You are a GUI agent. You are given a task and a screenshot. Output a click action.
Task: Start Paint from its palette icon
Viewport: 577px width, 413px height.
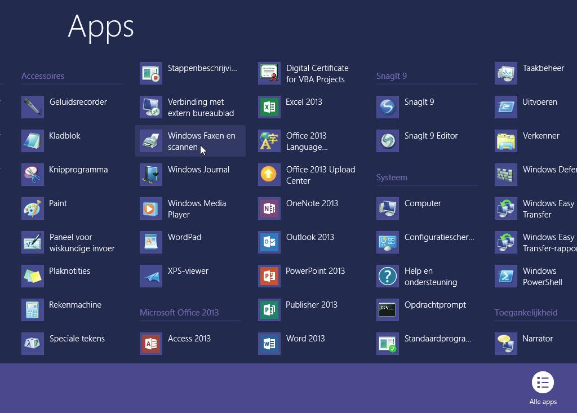[x=33, y=208]
